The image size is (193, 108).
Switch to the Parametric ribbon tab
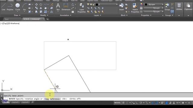tap(39, 1)
